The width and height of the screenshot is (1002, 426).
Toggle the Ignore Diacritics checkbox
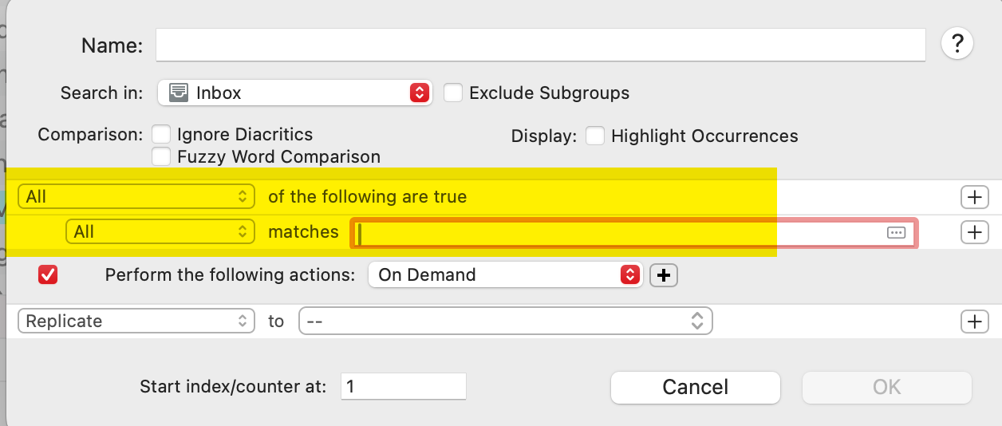pyautogui.click(x=162, y=134)
